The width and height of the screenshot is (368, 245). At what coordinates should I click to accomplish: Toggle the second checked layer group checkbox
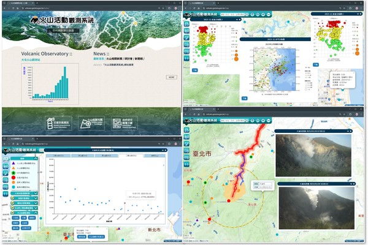coord(13,203)
